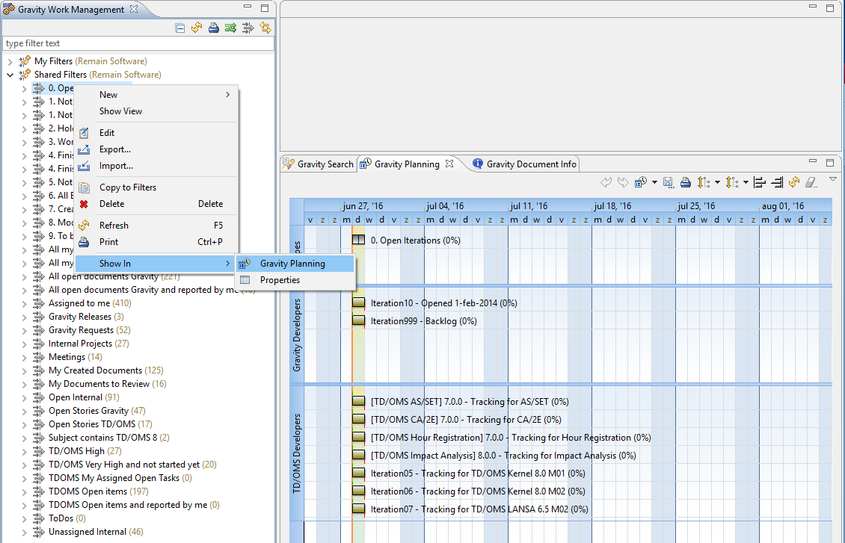Click the align-right bars icon in Planning toolbar
Screen dimensions: 845x543
pyautogui.click(x=777, y=182)
